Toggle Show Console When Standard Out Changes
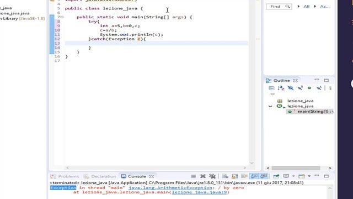Image resolution: width=353 pixels, height=199 pixels. (254, 176)
